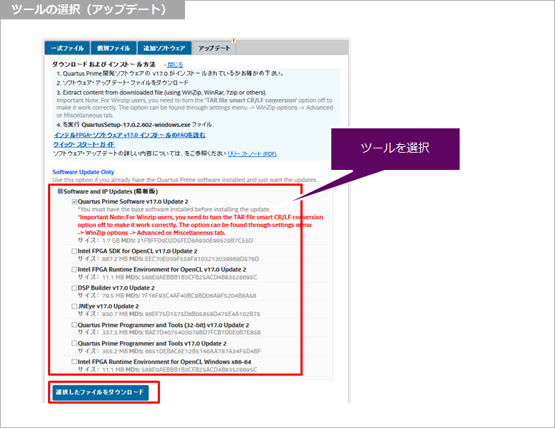Click the red Important Note about Winzip
555x428 pixels.
(x=200, y=225)
